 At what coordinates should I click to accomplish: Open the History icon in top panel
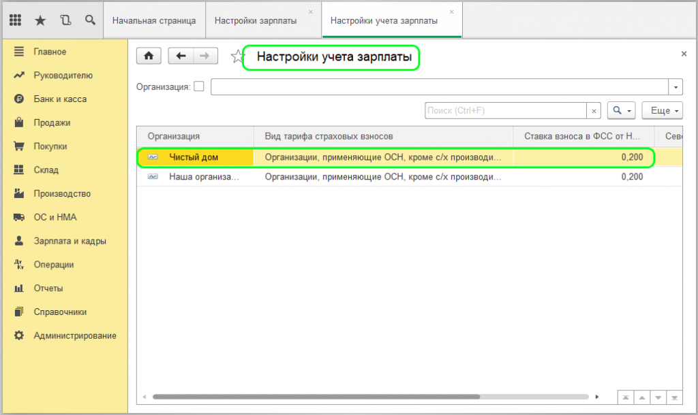pos(65,20)
